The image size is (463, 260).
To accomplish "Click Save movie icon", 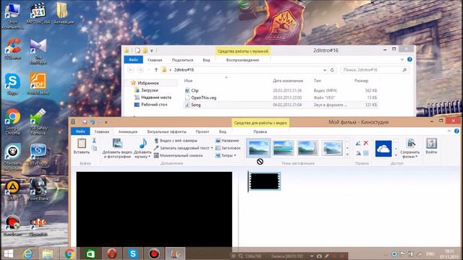I will [410, 144].
